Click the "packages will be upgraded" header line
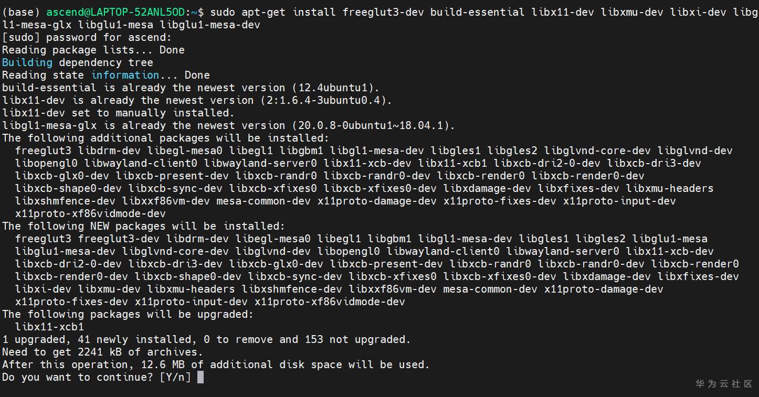The width and height of the screenshot is (759, 397). coord(128,314)
